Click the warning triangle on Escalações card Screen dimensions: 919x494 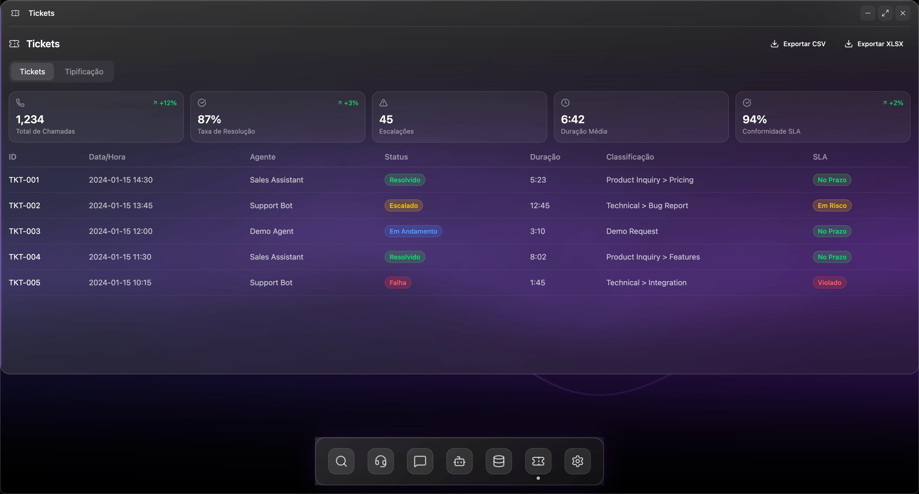(x=383, y=103)
